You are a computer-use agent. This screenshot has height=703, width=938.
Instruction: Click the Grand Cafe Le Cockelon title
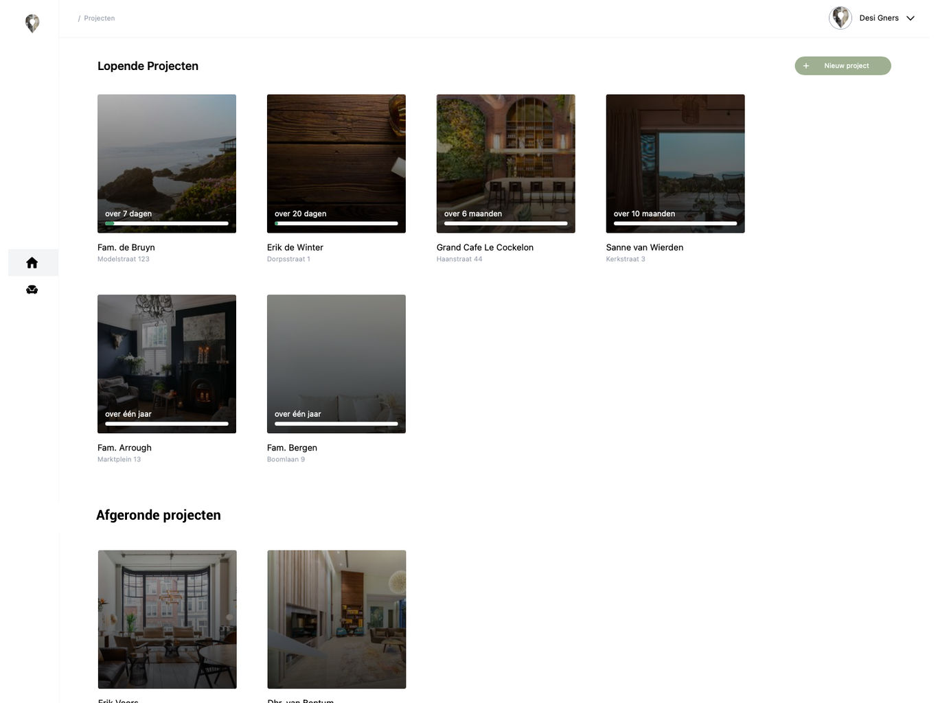[485, 247]
